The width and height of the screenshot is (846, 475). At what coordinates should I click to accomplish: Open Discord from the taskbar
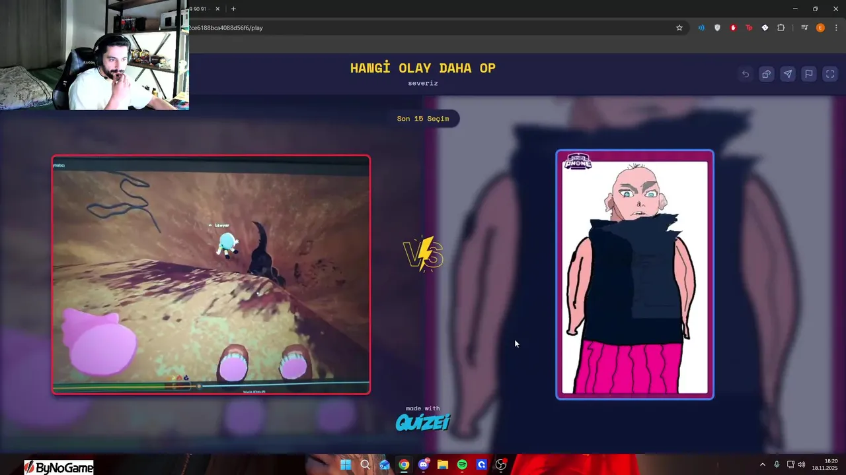click(424, 464)
